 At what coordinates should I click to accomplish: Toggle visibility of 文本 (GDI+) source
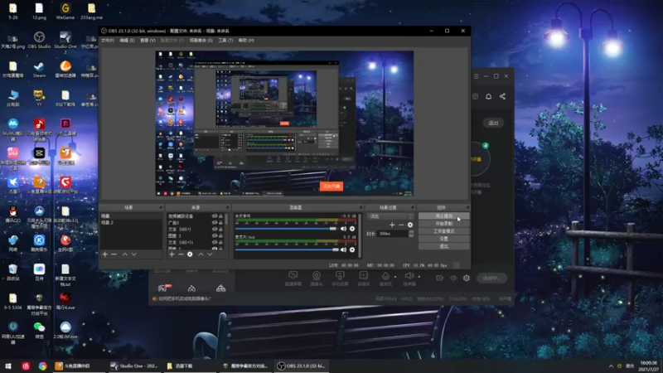215,230
